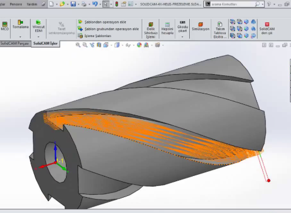Viewport: 291px width, 213px height.
Task: Click the search magnifier icon
Action: (257, 4)
